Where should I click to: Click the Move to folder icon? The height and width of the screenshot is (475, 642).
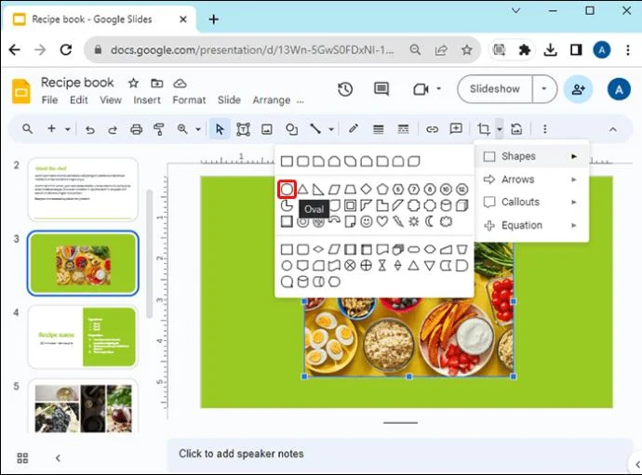coord(157,84)
